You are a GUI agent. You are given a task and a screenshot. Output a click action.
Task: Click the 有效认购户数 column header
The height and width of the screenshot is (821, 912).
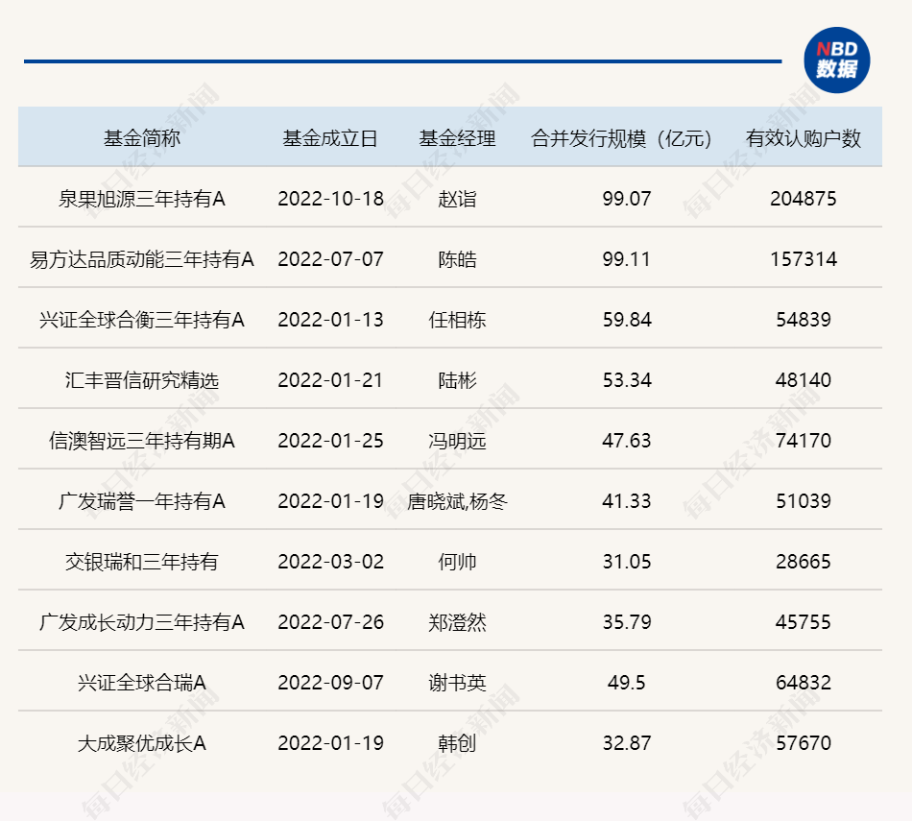804,138
